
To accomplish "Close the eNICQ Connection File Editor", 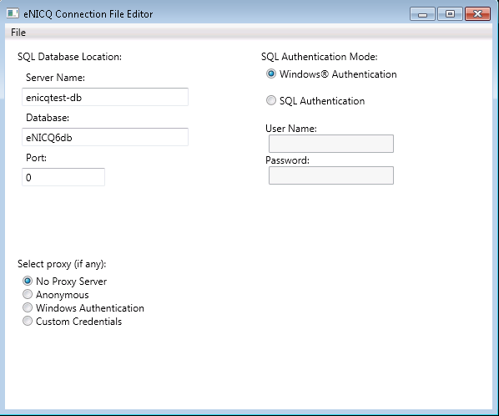I will [x=477, y=14].
